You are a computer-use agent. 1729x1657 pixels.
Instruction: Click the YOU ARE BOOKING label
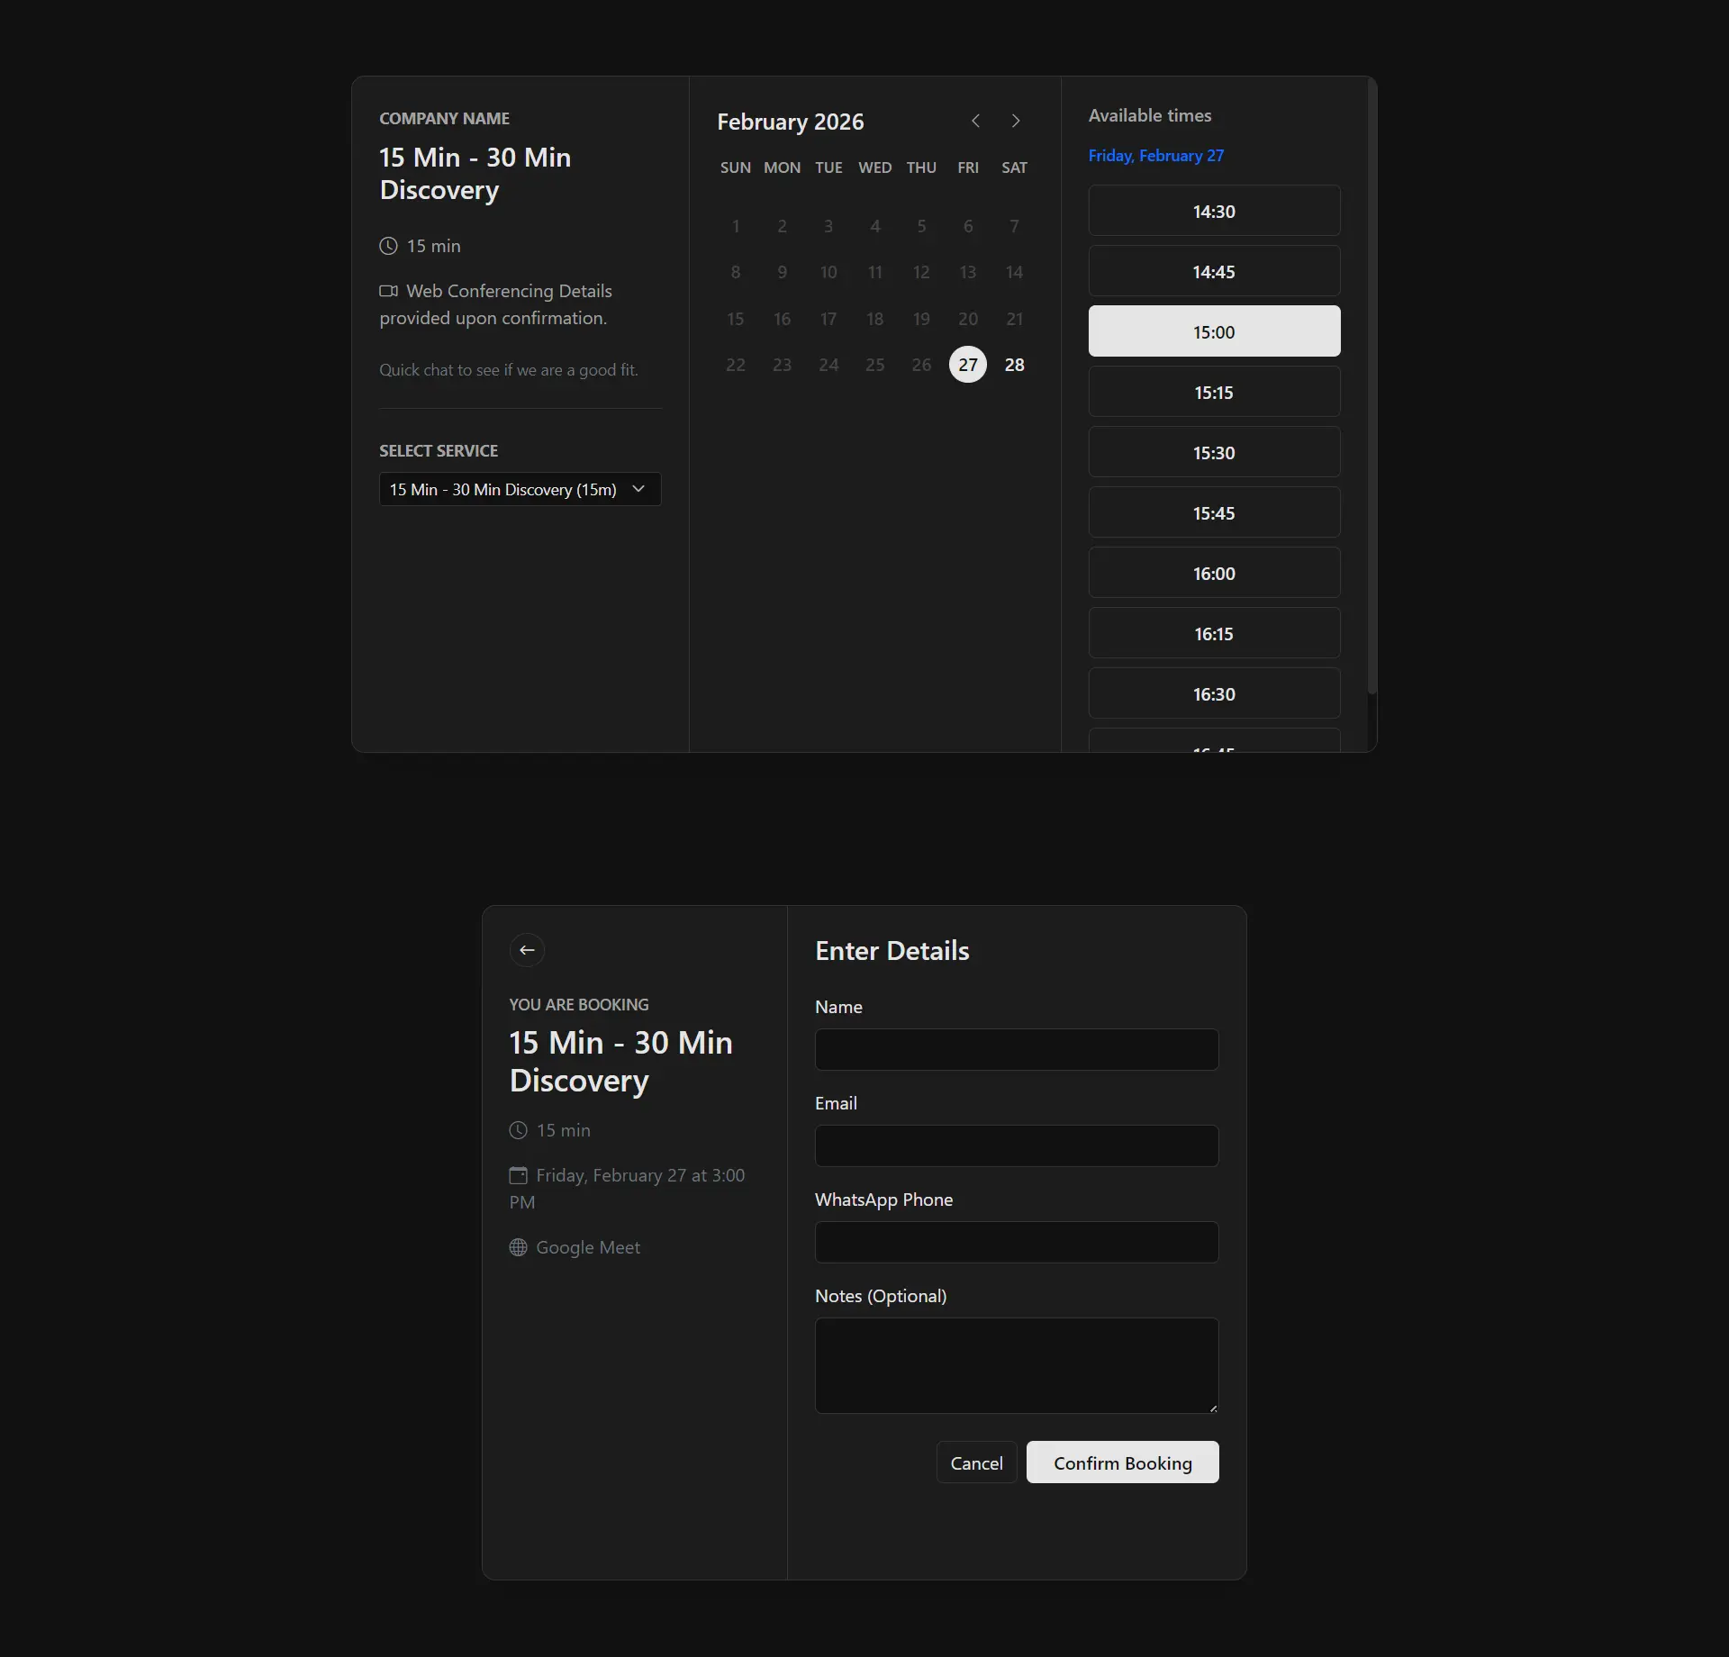coord(579,1005)
